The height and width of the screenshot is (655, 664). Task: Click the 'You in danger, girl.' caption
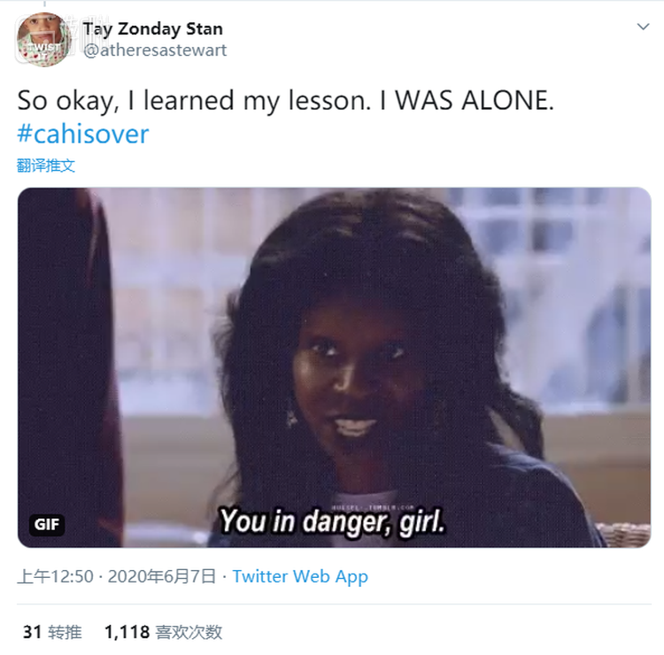332,521
